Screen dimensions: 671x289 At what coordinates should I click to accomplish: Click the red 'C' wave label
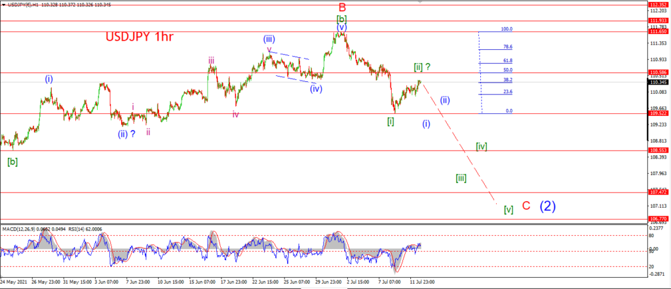(x=526, y=206)
